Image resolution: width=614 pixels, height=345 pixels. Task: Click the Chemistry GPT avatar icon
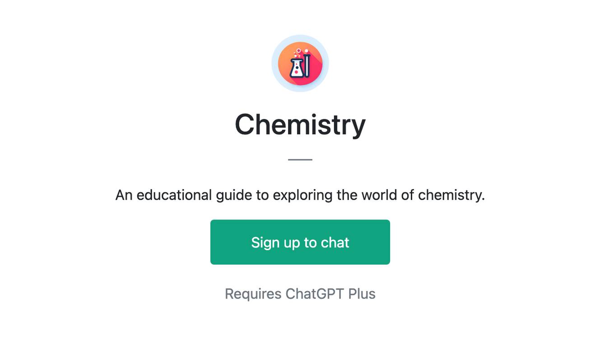300,63
